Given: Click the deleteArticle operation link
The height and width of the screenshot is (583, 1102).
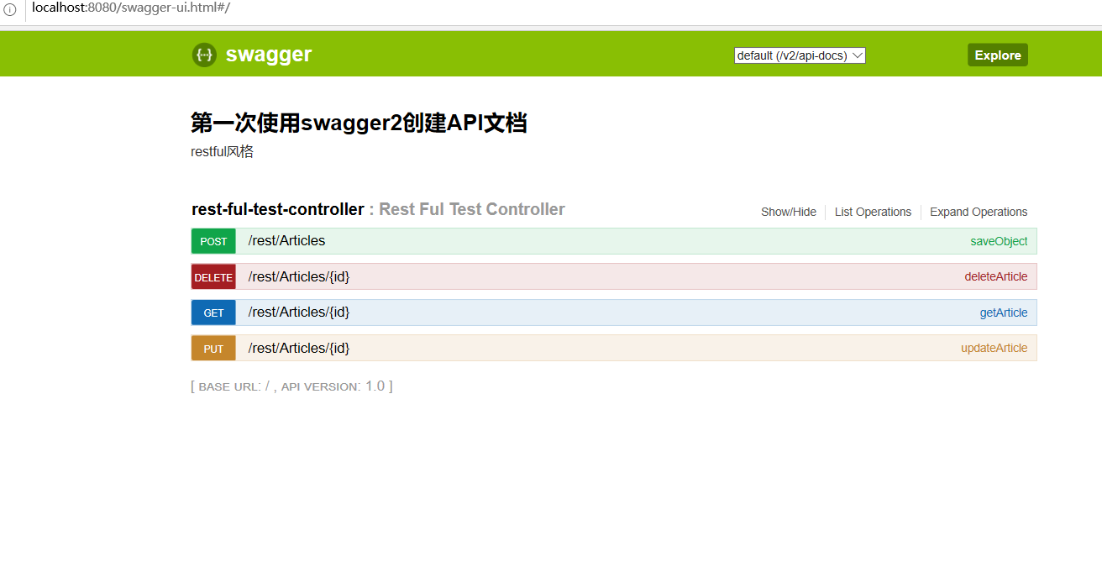Looking at the screenshot, I should click(x=996, y=276).
